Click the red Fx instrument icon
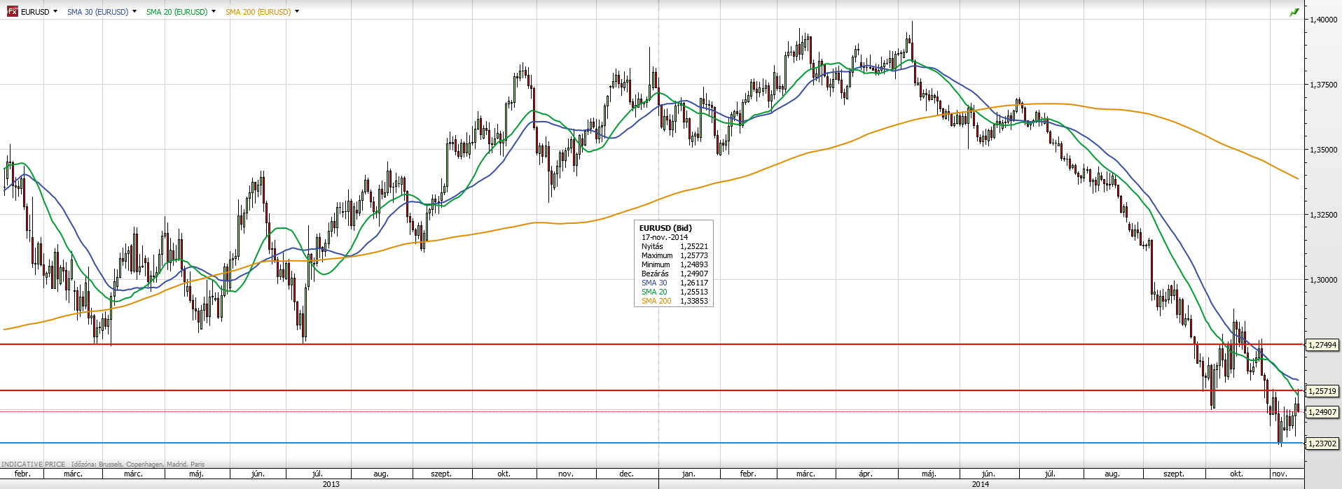Screen dimensions: 1342x489 click(x=12, y=11)
